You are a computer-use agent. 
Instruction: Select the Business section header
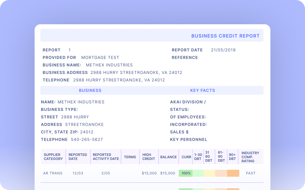(x=90, y=90)
